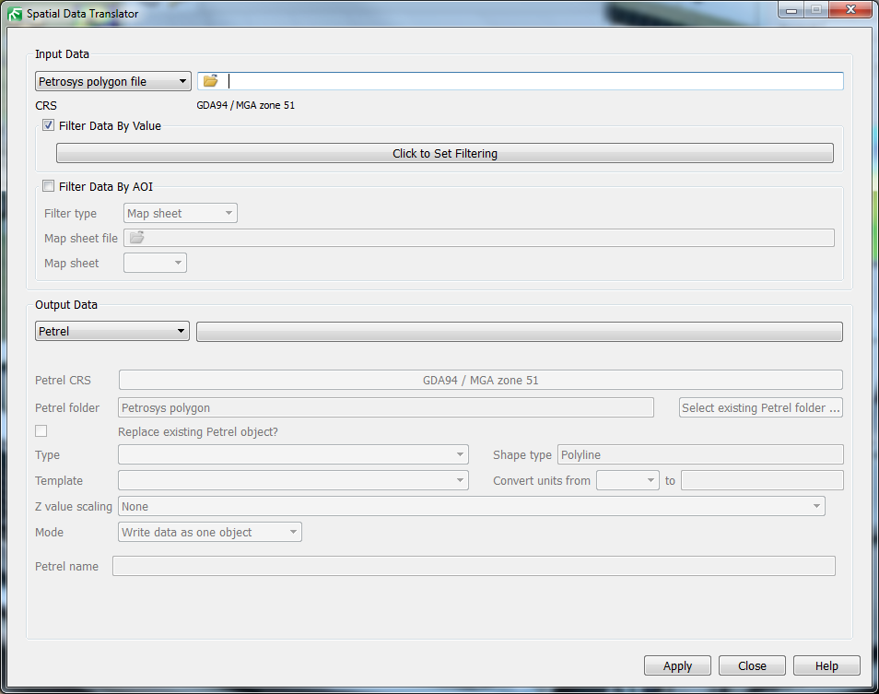This screenshot has width=879, height=694.
Task: Open the Filter type Map sheet dropdown
Action: (x=180, y=213)
